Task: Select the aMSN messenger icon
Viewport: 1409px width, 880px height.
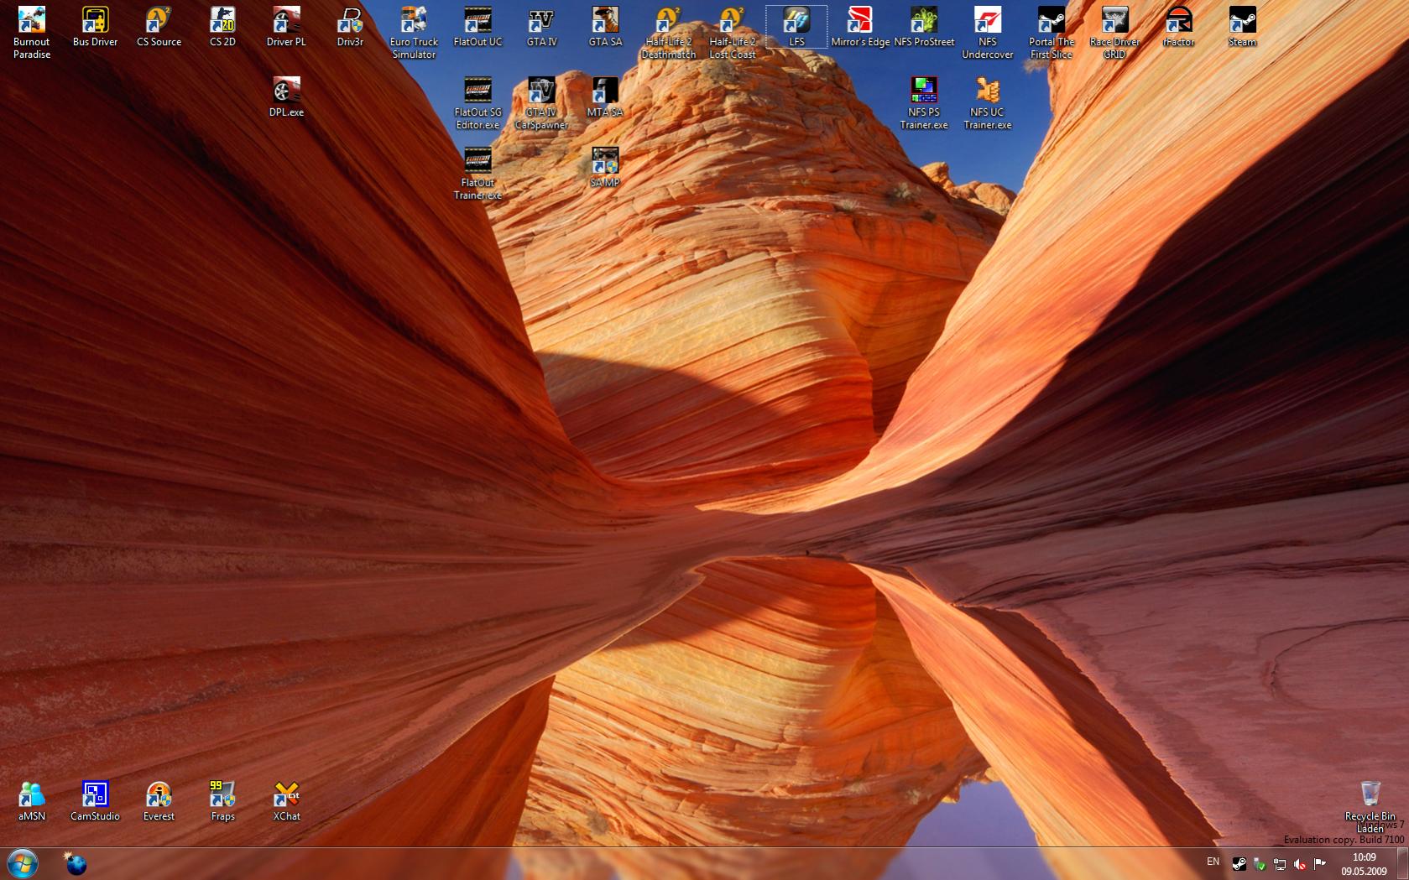Action: (32, 801)
